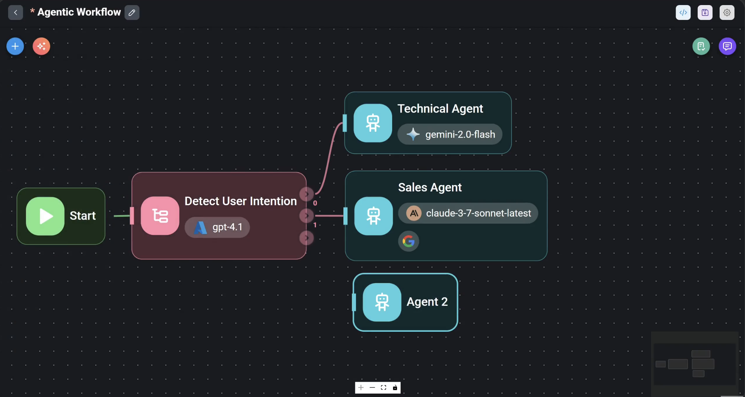
Task: Open the purple chat panel button
Action: [727, 46]
